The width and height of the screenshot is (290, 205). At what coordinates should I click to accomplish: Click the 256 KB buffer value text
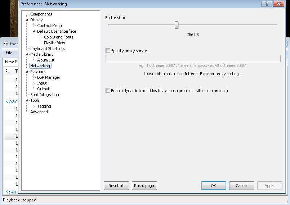point(192,35)
